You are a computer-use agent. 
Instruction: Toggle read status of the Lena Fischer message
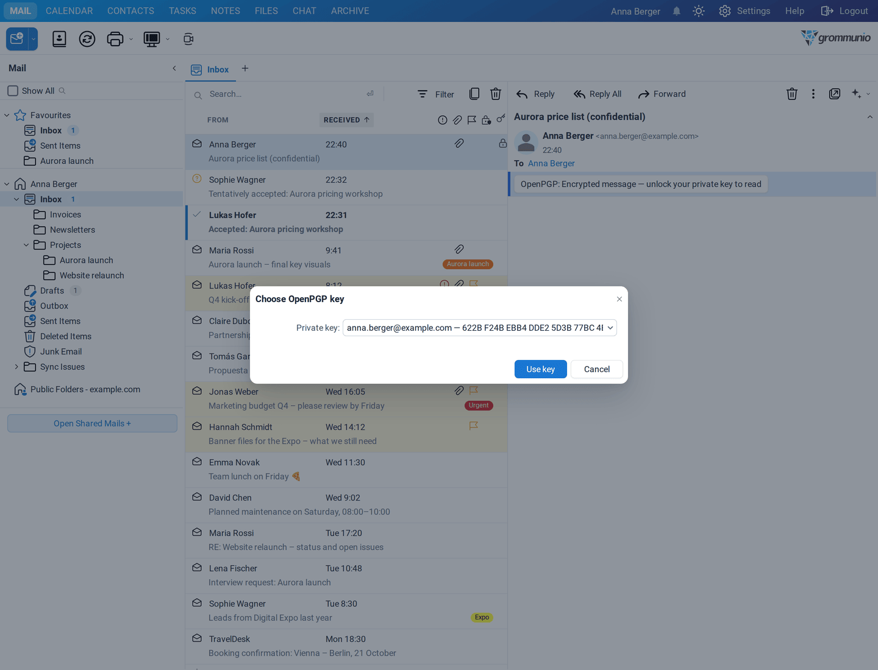197,568
